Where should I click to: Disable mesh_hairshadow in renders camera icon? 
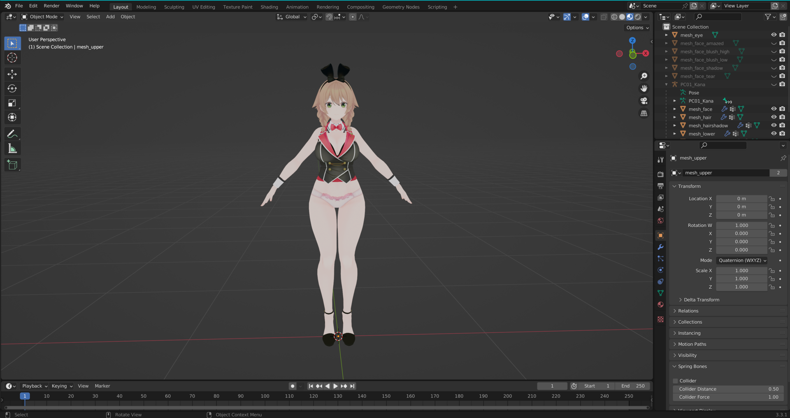[x=782, y=125]
